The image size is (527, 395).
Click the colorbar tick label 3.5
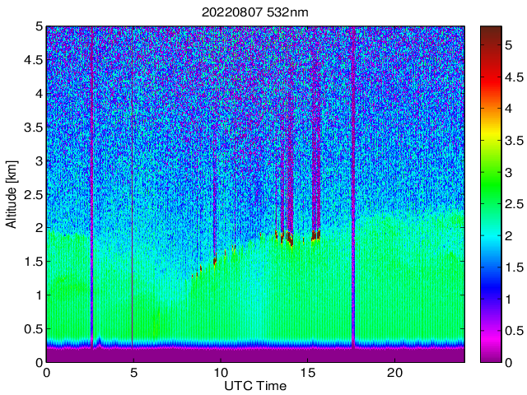point(514,141)
